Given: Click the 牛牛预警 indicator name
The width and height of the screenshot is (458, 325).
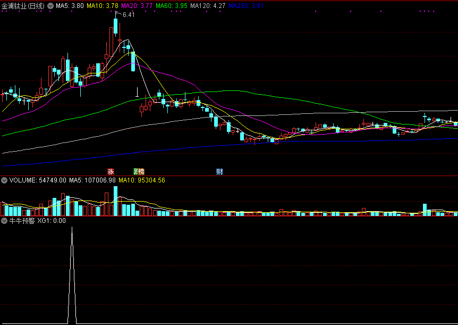Looking at the screenshot, I should (x=21, y=221).
